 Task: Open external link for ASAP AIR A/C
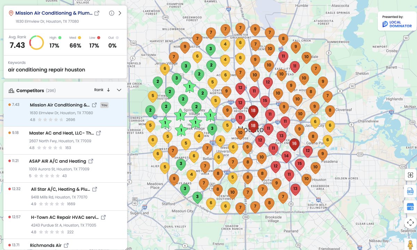coord(91,161)
